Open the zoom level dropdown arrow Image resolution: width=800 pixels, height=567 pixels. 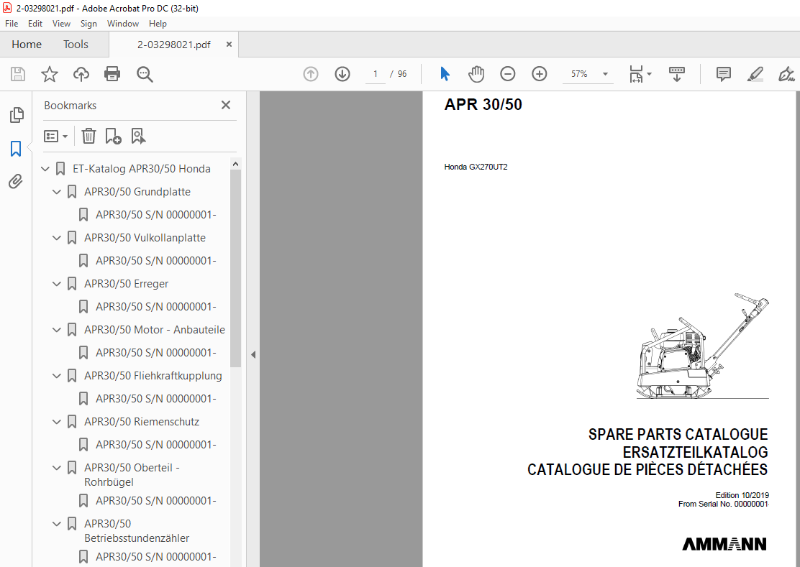point(605,74)
